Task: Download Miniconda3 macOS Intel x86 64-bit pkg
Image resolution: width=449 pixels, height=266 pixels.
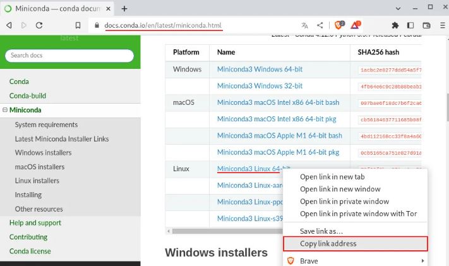Action: [x=277, y=119]
